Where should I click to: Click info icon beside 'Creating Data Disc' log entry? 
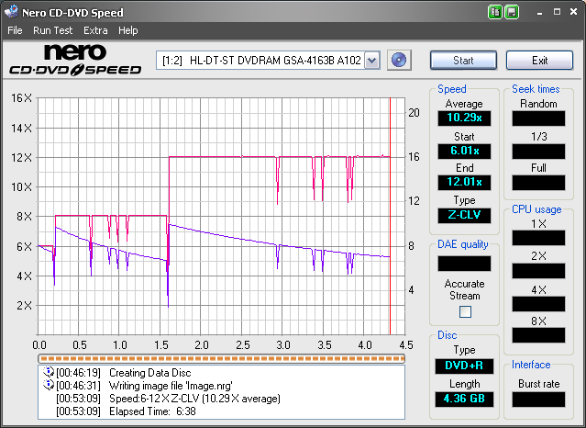pos(49,372)
